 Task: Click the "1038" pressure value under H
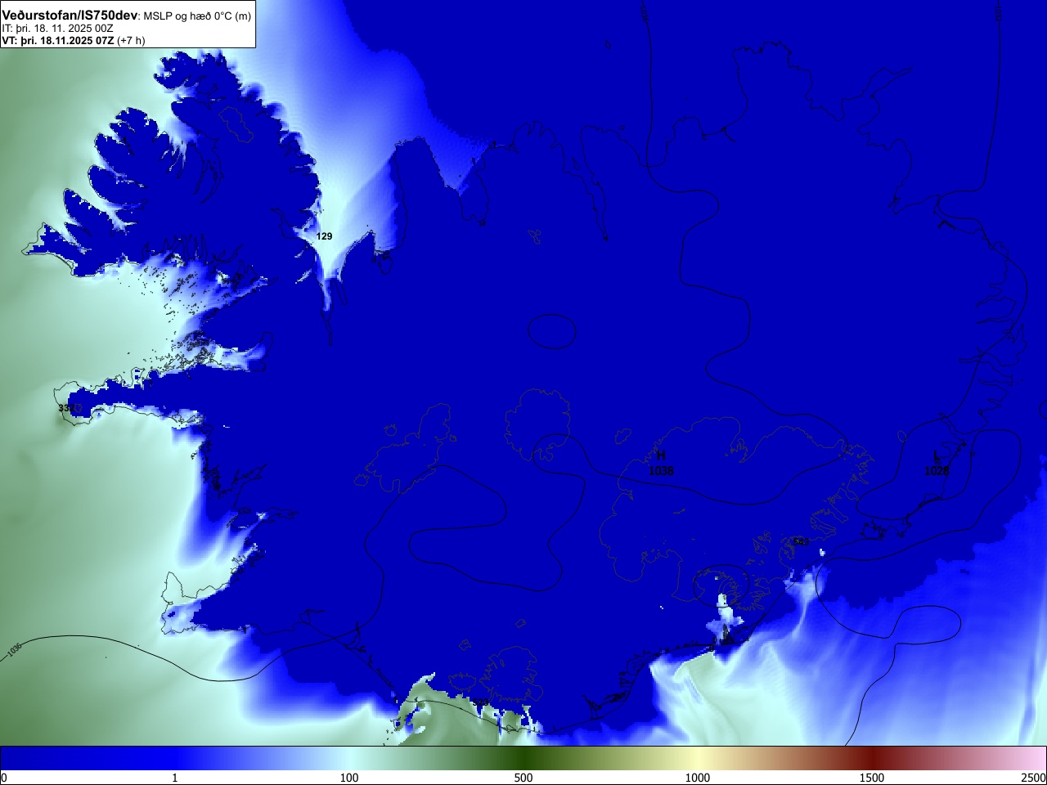pyautogui.click(x=661, y=471)
